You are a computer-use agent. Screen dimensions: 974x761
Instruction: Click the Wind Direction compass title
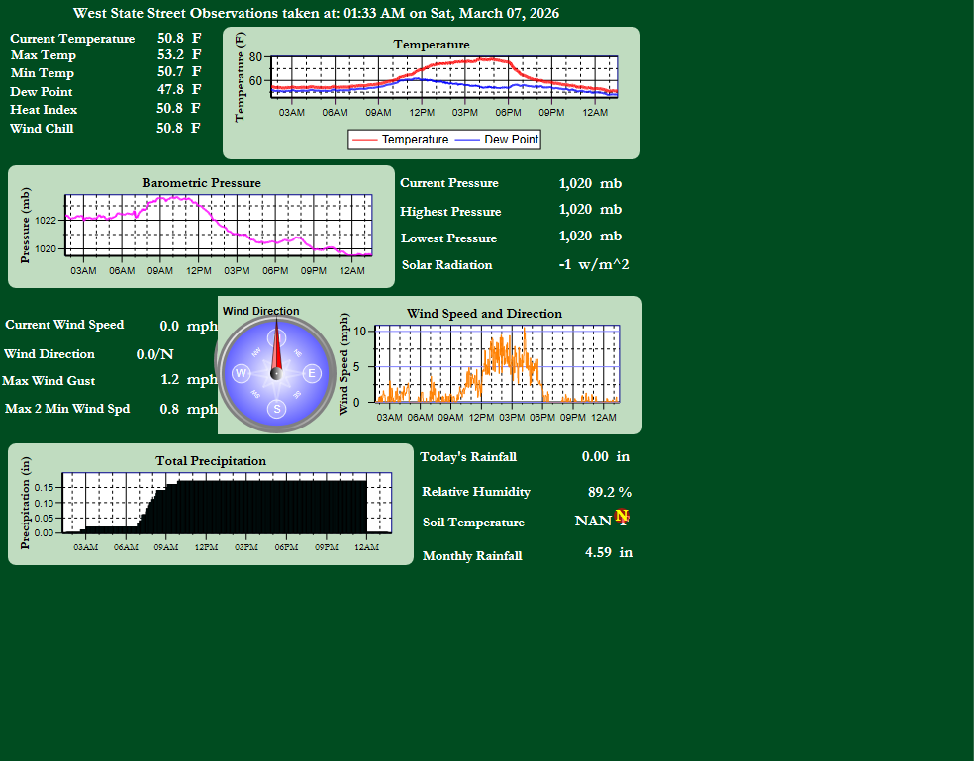click(x=260, y=311)
